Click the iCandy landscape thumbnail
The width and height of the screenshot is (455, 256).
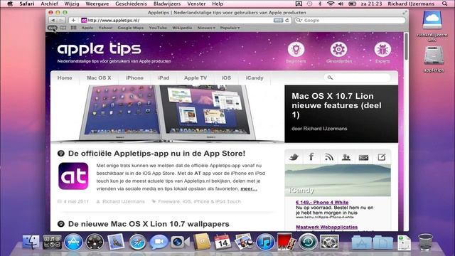click(338, 180)
